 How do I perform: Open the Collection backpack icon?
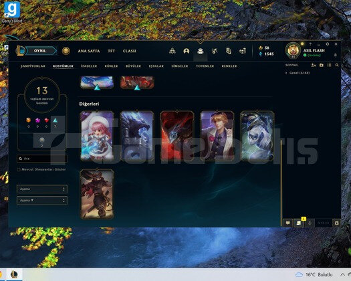pyautogui.click(x=201, y=52)
